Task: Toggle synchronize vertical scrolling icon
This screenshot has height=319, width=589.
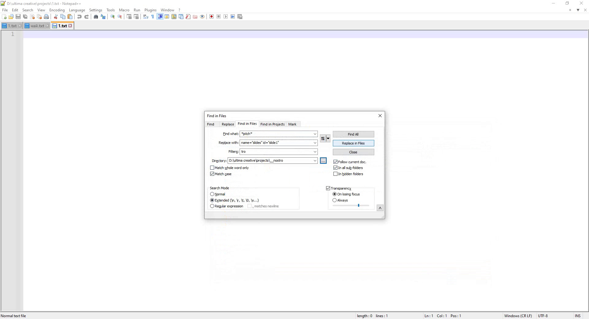Action: click(129, 17)
